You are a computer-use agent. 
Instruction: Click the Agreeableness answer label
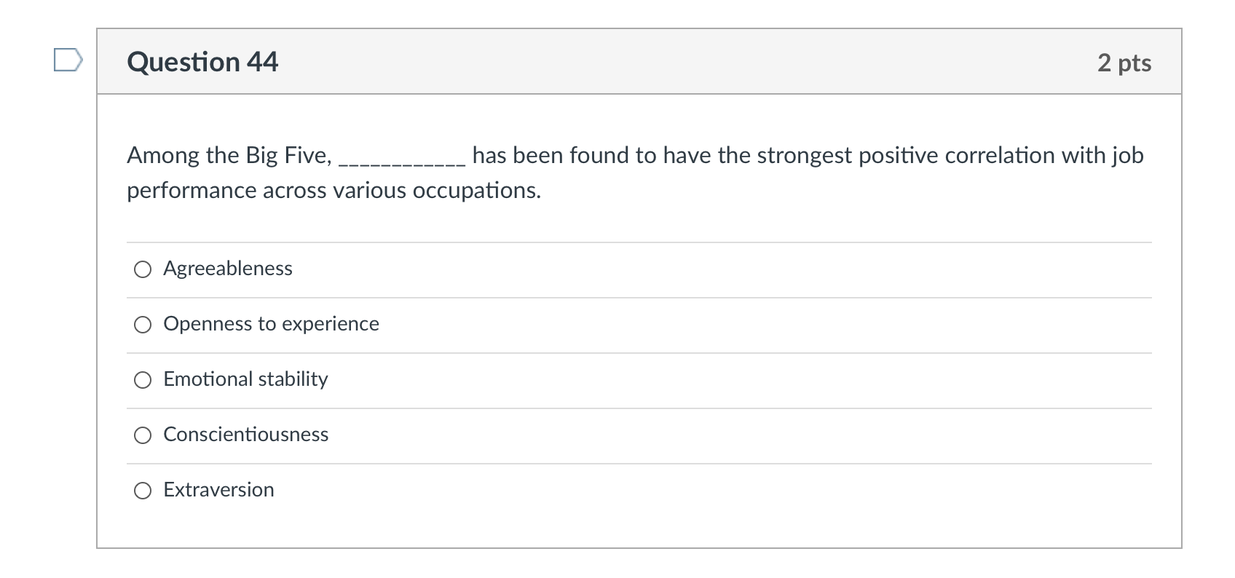coord(227,269)
